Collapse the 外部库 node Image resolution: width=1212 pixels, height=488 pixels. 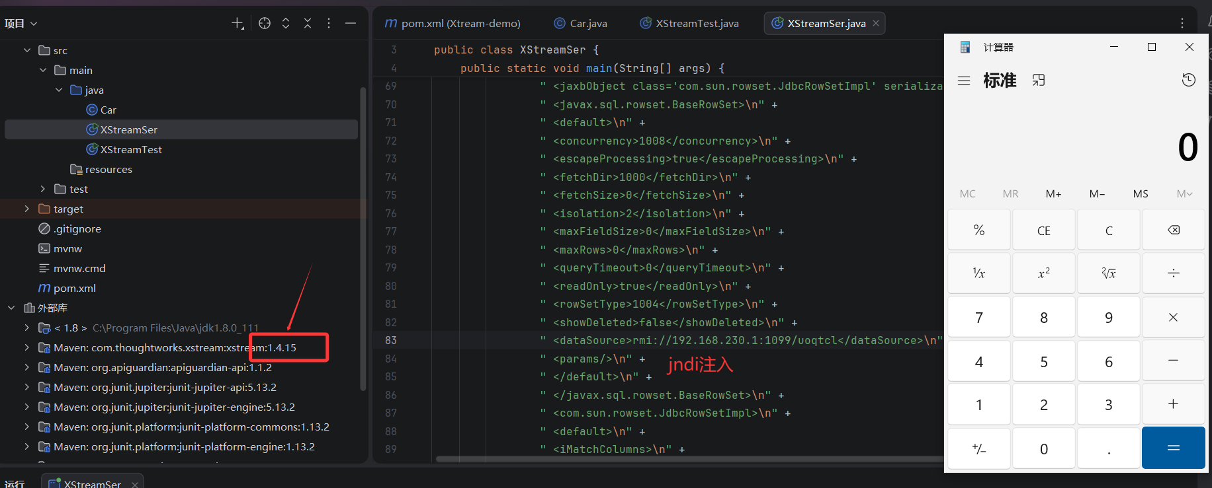[11, 308]
